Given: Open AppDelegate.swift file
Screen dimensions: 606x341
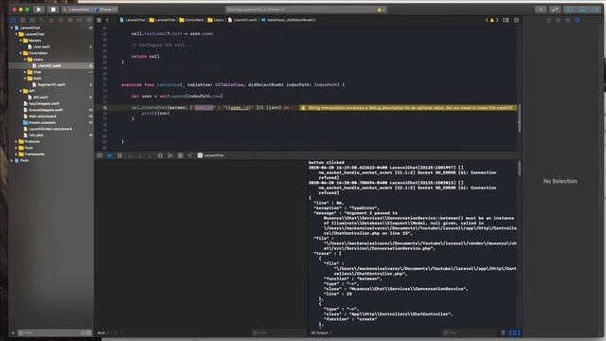Looking at the screenshot, I should pyautogui.click(x=45, y=103).
